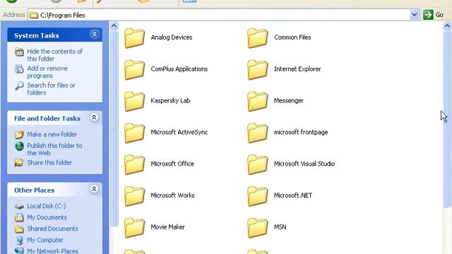Select the Movie Maker folder icon
452x254 pixels.
coord(134,228)
